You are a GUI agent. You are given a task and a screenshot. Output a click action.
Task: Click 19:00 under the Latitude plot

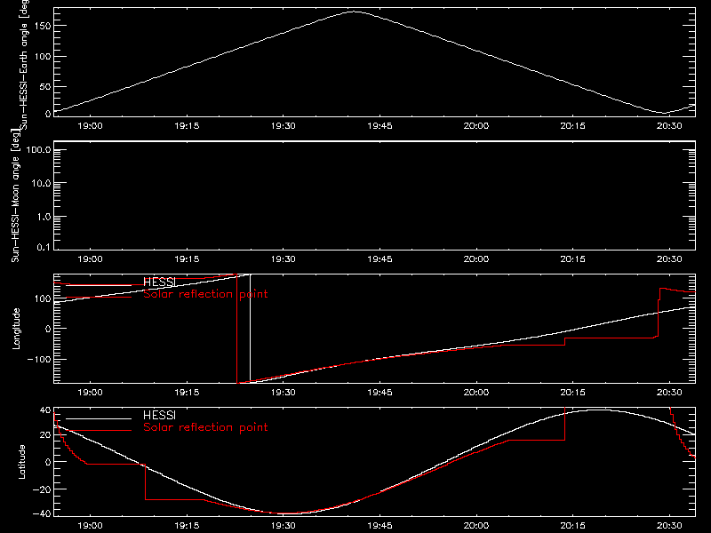tap(91, 525)
